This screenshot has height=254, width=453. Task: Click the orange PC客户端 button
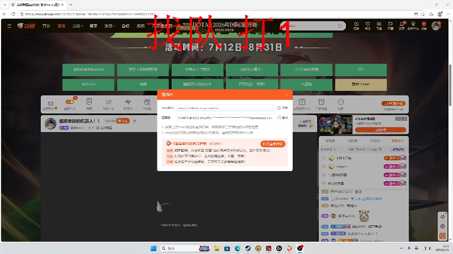[x=394, y=103]
